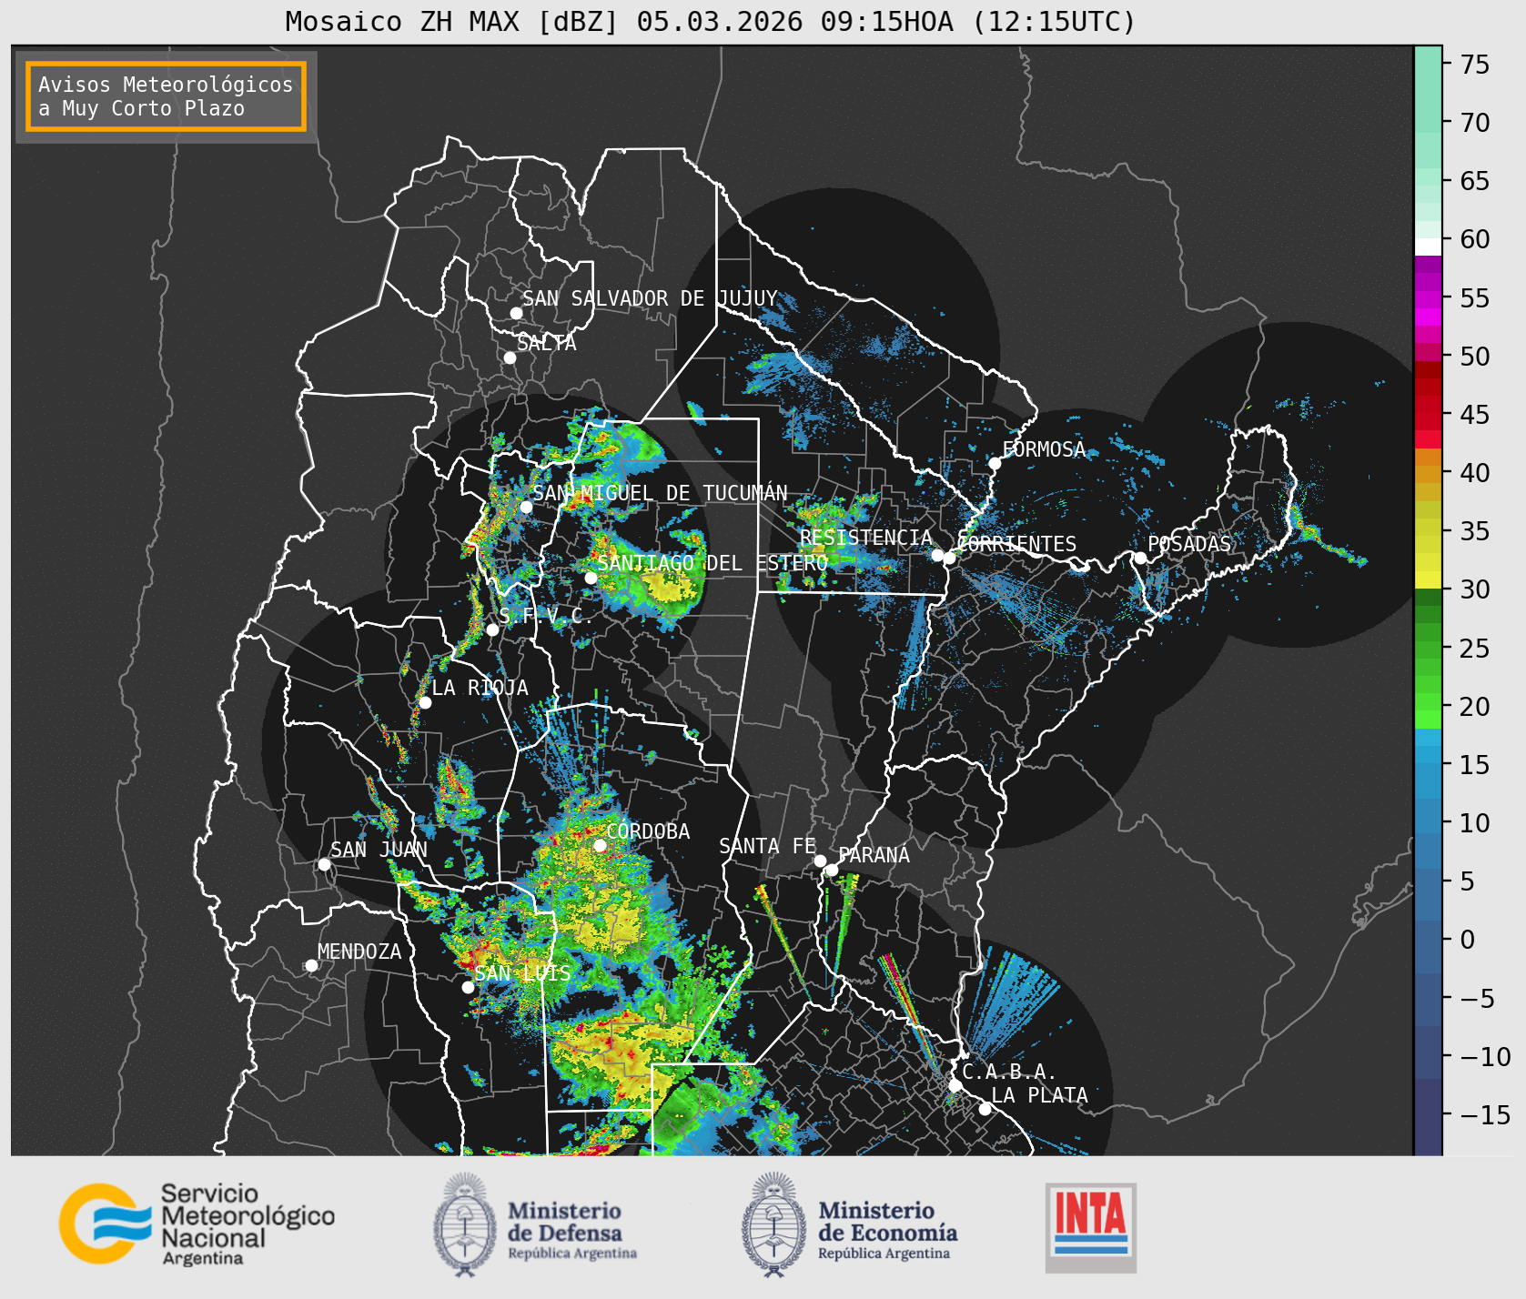The width and height of the screenshot is (1526, 1299).
Task: Click the RESISTENCIA map label
Action: [866, 538]
